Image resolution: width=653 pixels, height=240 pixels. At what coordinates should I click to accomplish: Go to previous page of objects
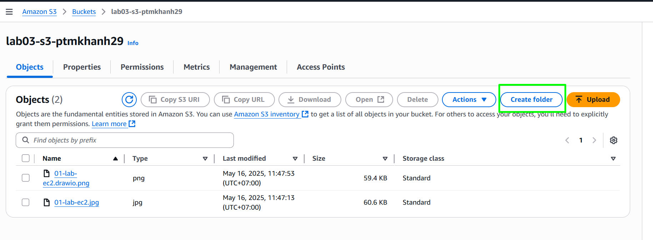click(x=567, y=140)
